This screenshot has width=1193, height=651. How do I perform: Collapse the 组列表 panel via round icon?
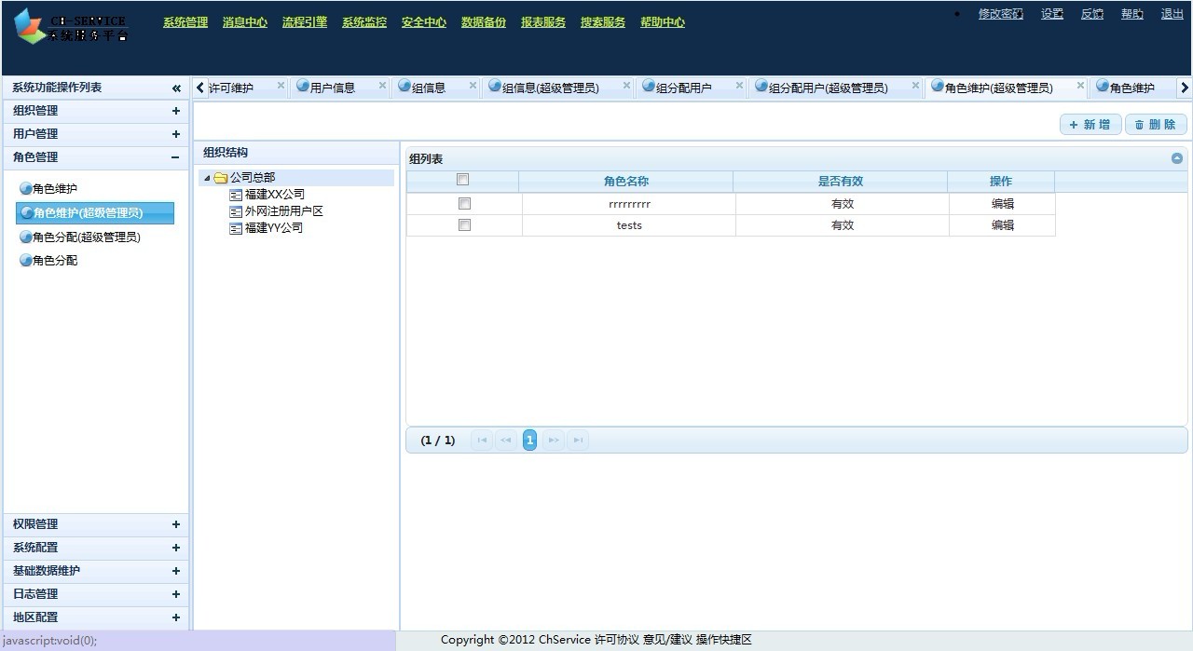tap(1177, 158)
